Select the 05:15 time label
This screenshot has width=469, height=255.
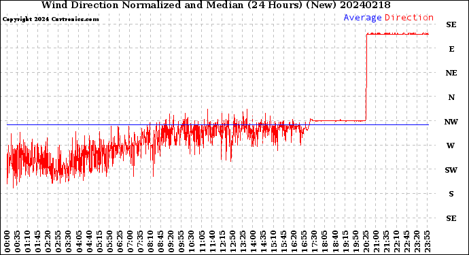99,241
